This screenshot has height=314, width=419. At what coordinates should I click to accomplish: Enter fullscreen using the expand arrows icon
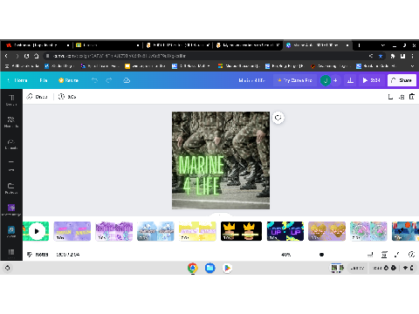tap(397, 255)
